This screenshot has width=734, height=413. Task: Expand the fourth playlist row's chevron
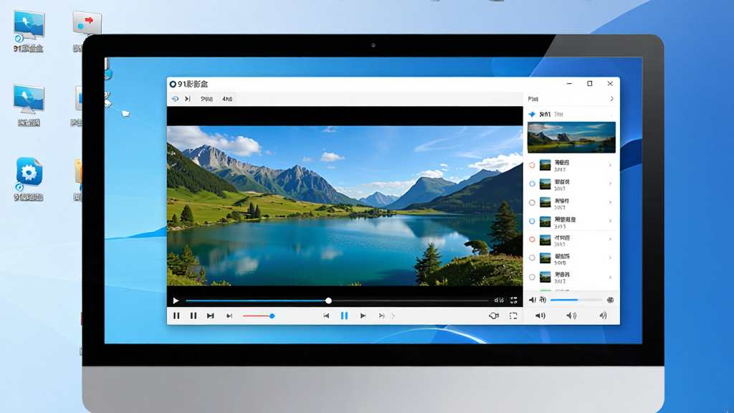coord(610,221)
